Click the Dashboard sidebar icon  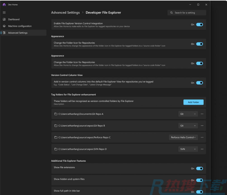point(4,19)
